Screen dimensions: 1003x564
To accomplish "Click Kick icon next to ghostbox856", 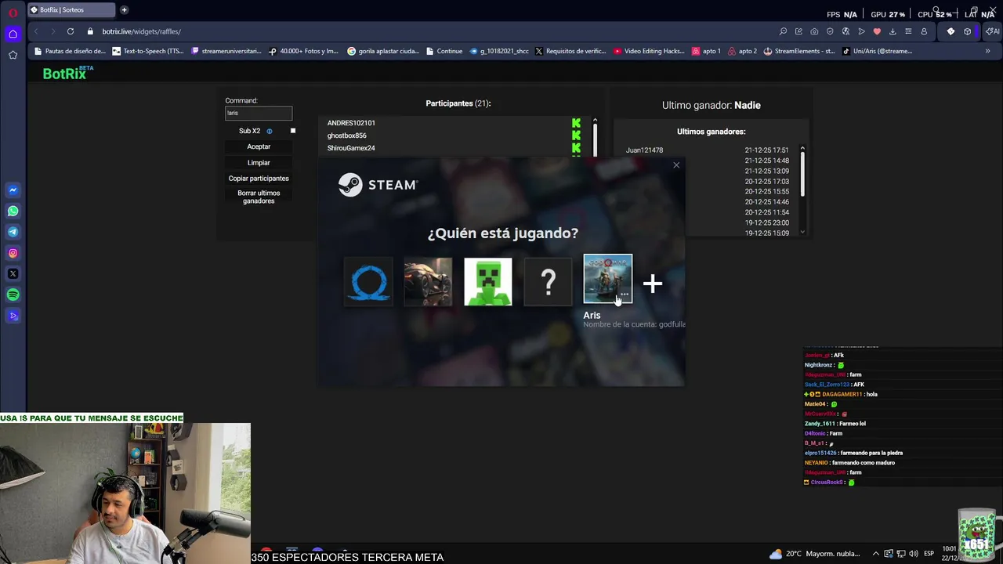I will [x=576, y=136].
